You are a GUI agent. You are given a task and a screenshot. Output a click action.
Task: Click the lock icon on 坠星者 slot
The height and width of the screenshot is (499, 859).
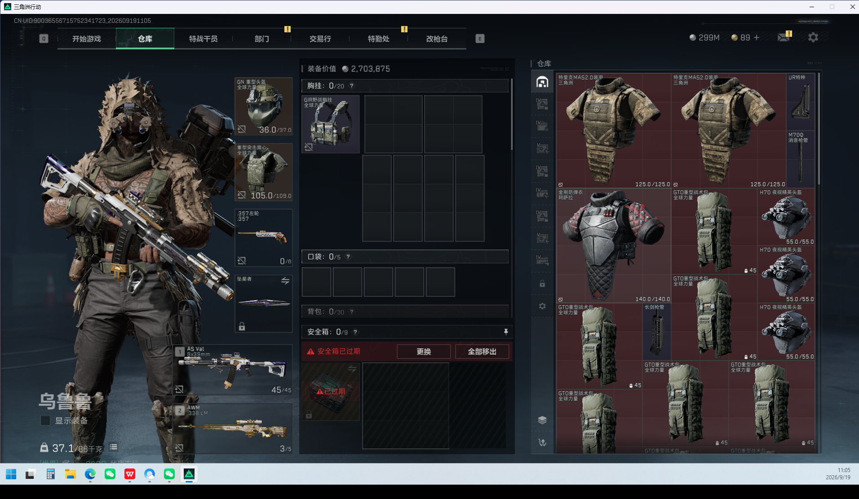(x=242, y=326)
